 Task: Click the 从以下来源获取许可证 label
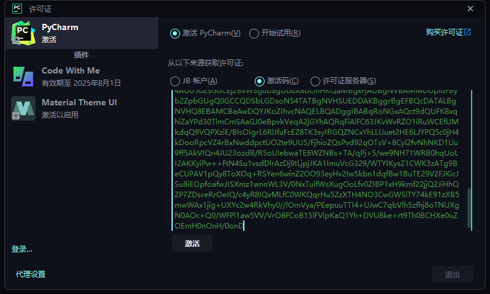click(205, 63)
